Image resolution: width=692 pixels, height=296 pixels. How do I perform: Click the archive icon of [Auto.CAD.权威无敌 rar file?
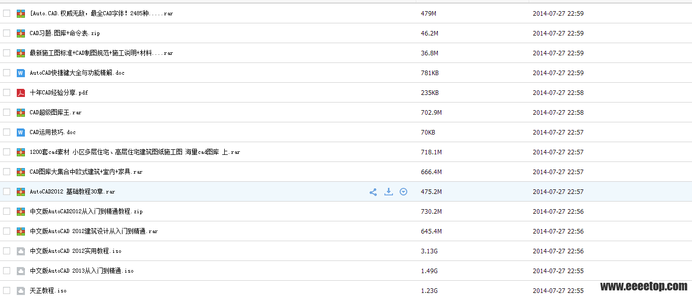coord(21,14)
